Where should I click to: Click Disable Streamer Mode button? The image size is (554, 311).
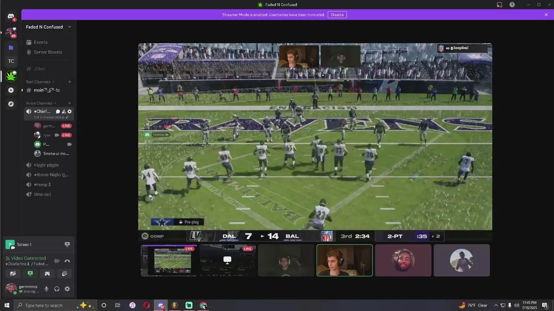(x=337, y=15)
